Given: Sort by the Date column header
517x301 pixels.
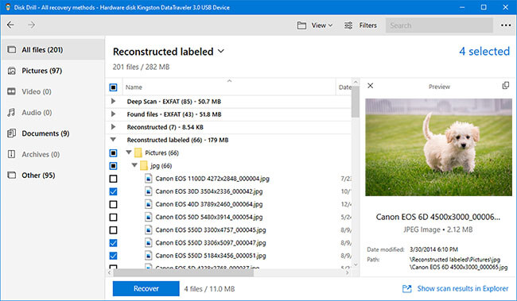Looking at the screenshot, I should pyautogui.click(x=344, y=87).
